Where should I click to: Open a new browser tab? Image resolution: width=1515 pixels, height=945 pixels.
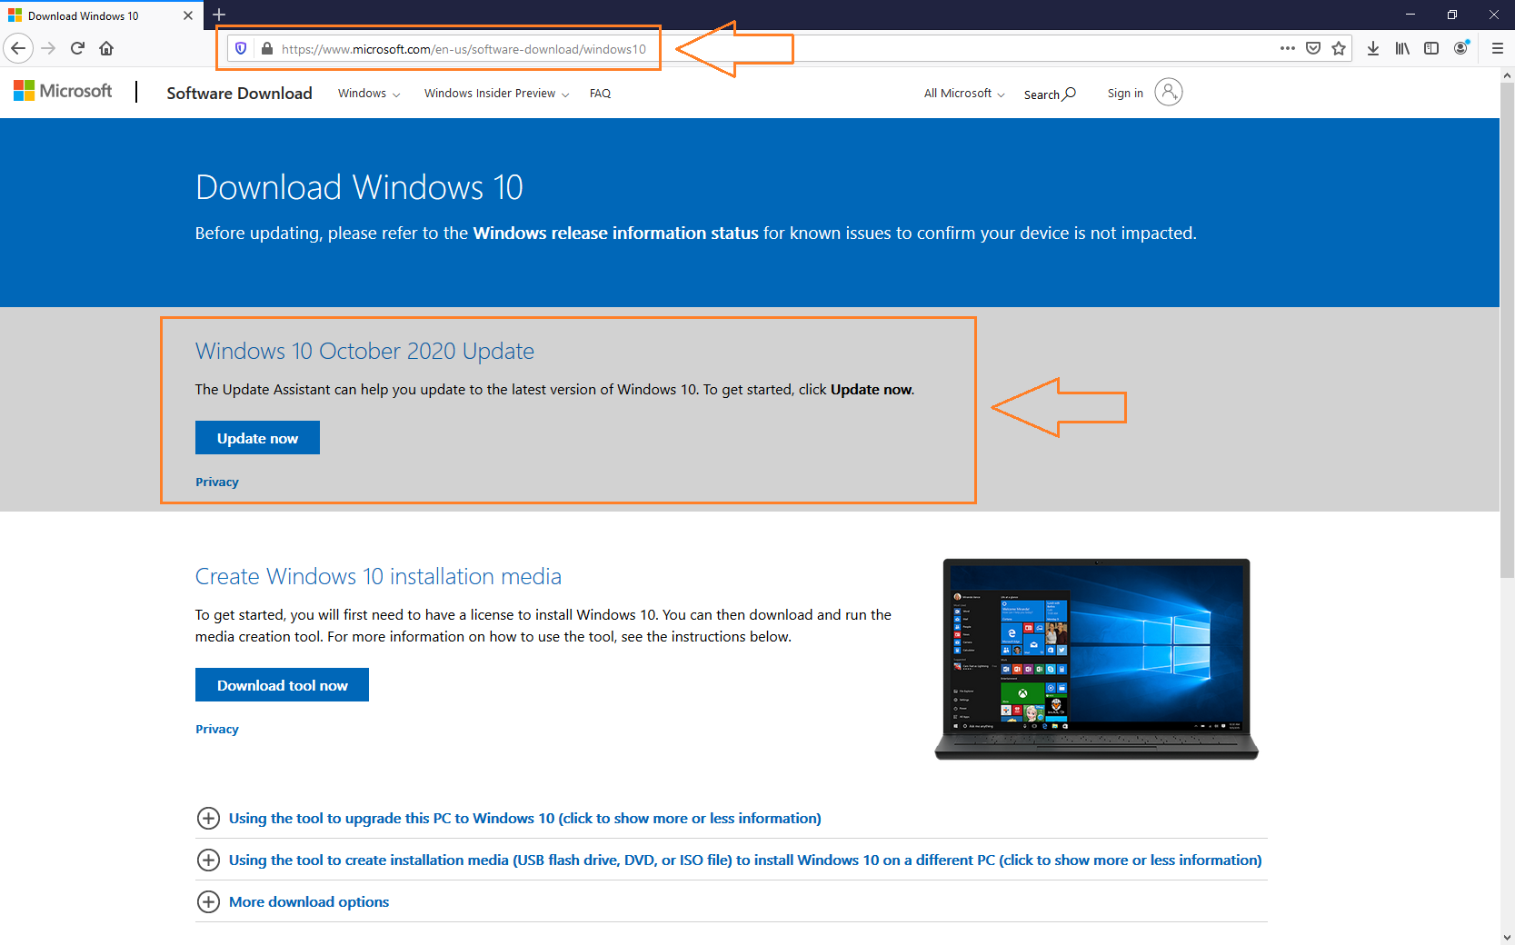pyautogui.click(x=219, y=15)
